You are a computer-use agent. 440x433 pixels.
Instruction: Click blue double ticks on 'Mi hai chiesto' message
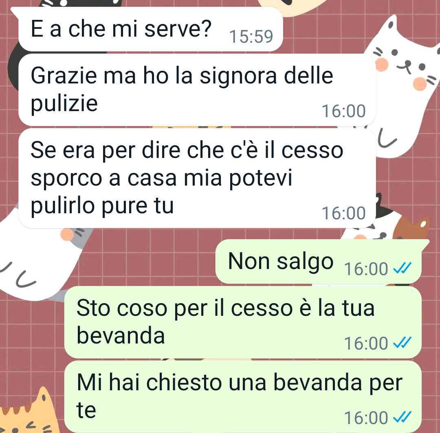[x=402, y=417]
